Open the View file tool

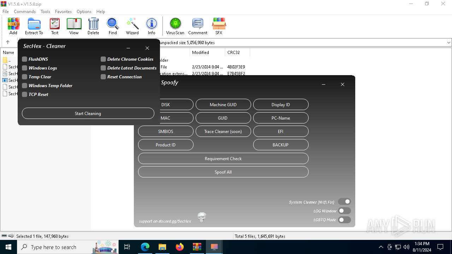[74, 26]
